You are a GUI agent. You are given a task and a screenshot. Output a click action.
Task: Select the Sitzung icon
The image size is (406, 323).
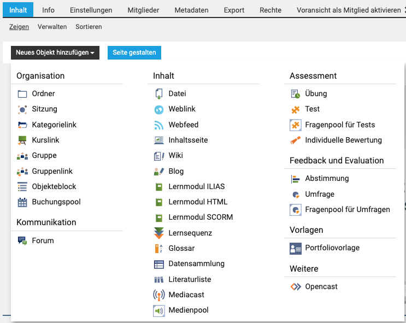pos(22,109)
